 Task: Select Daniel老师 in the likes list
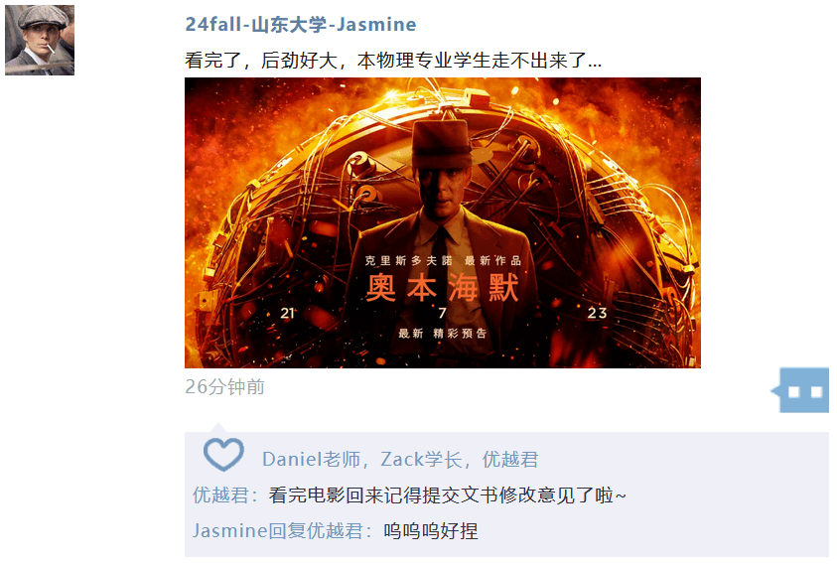tap(311, 460)
